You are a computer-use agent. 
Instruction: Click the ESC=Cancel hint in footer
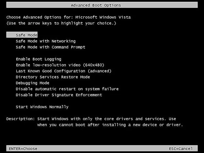point(181,149)
